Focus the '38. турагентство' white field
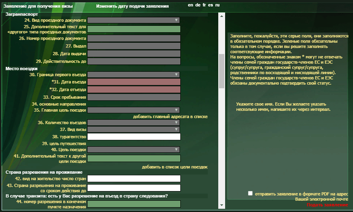The height and width of the screenshot is (212, 353). [134, 137]
